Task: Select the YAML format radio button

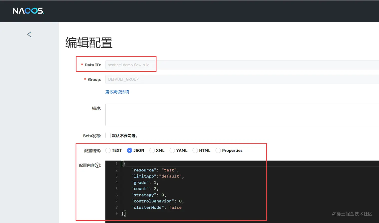Action: [x=172, y=150]
